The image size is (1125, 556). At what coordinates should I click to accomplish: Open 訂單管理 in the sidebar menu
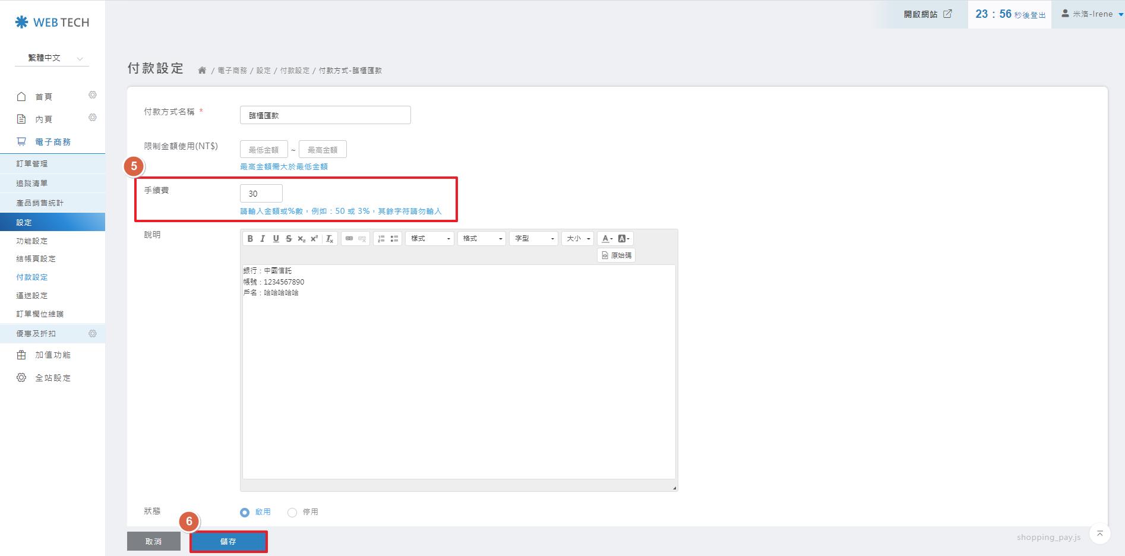pyautogui.click(x=32, y=164)
